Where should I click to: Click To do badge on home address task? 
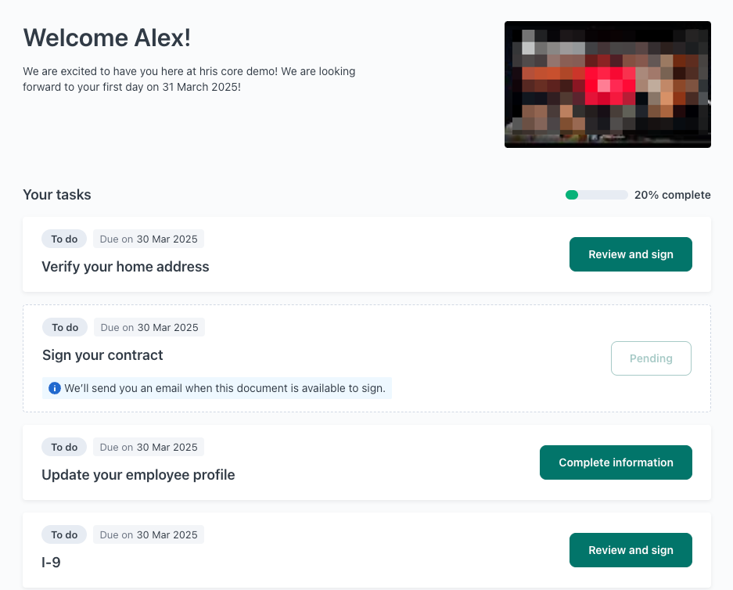tap(64, 239)
